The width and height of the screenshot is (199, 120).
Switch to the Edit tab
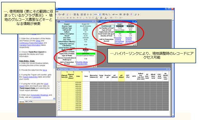(x=26, y=101)
